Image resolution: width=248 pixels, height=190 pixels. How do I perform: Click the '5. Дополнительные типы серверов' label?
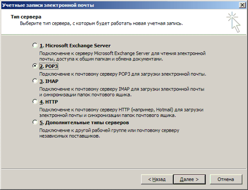click(84, 123)
